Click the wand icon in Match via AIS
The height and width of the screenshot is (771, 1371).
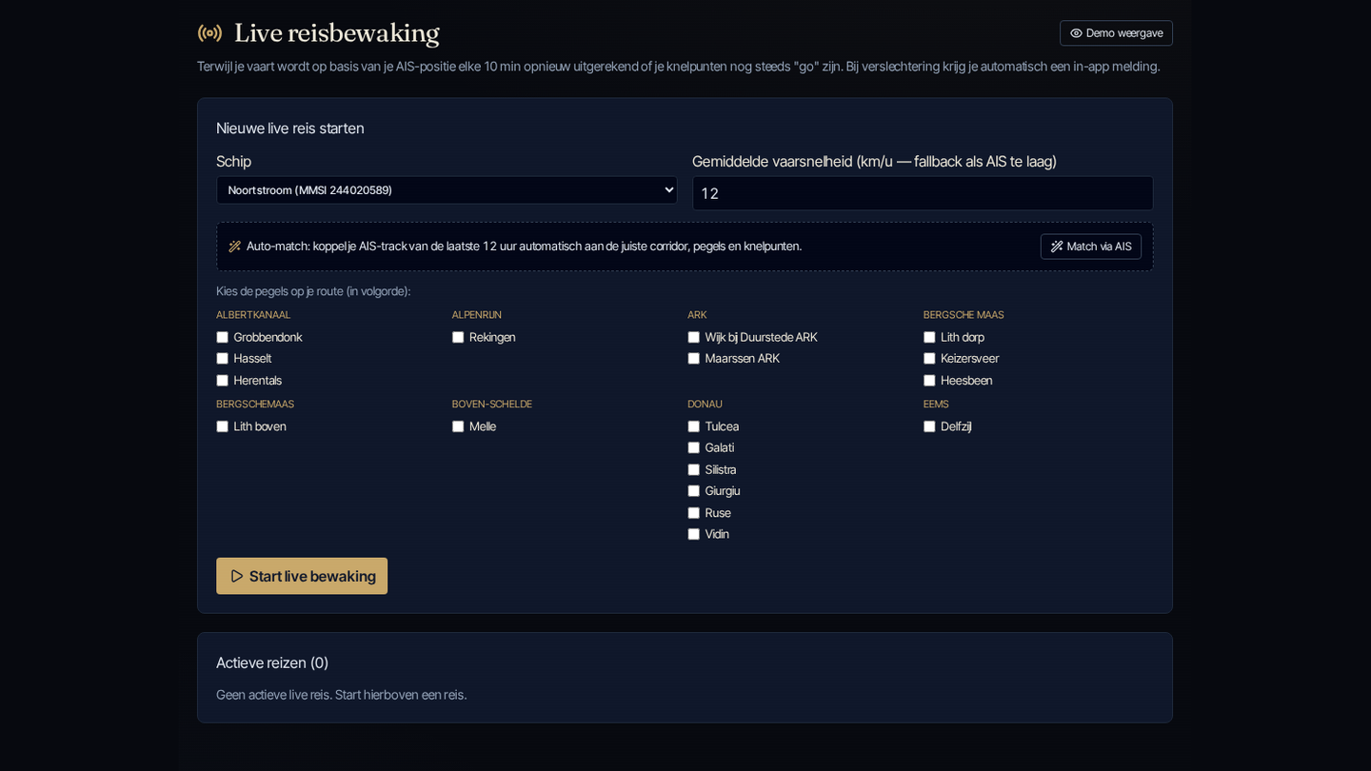(1057, 247)
